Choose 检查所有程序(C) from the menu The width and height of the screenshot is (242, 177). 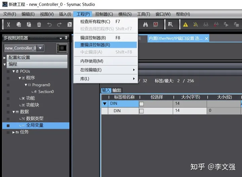[106, 21]
